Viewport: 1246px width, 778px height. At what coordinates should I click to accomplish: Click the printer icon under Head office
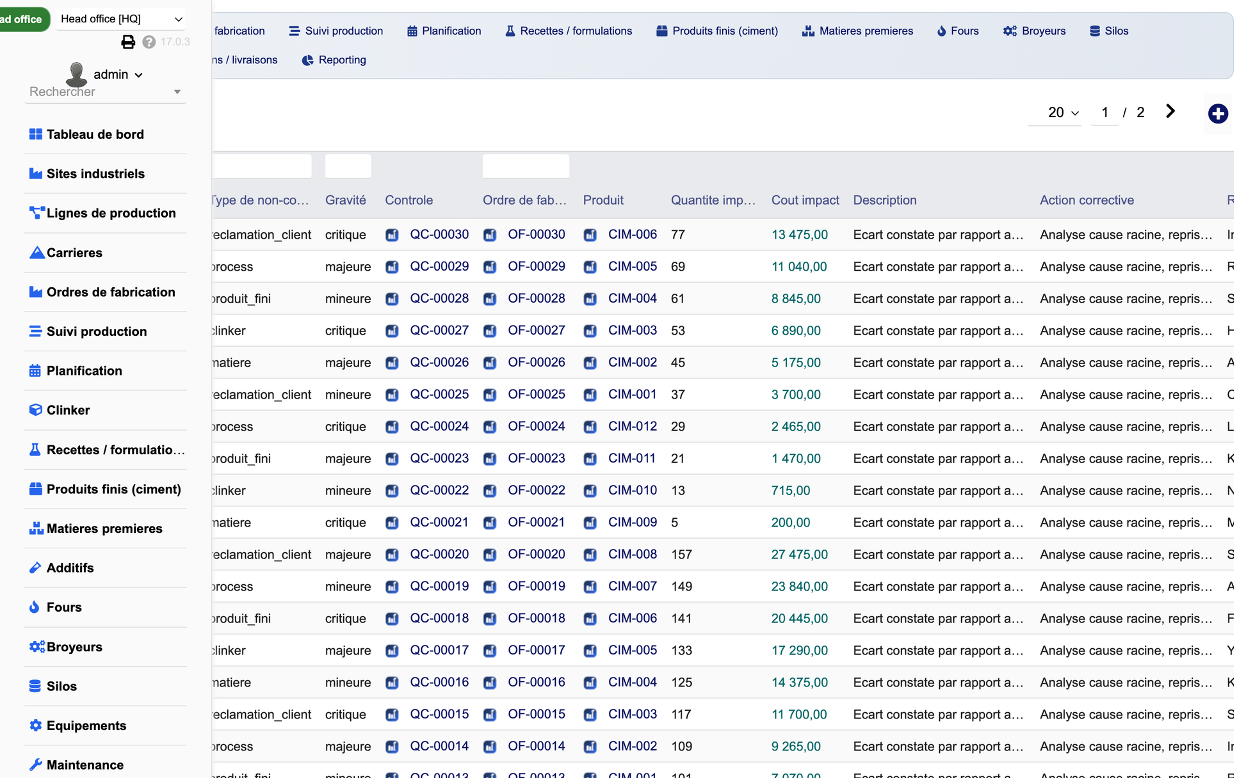point(128,42)
